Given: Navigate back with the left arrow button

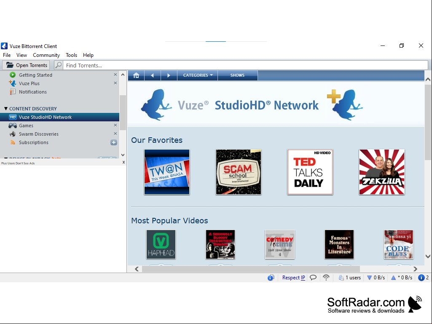Looking at the screenshot, I should tap(152, 75).
